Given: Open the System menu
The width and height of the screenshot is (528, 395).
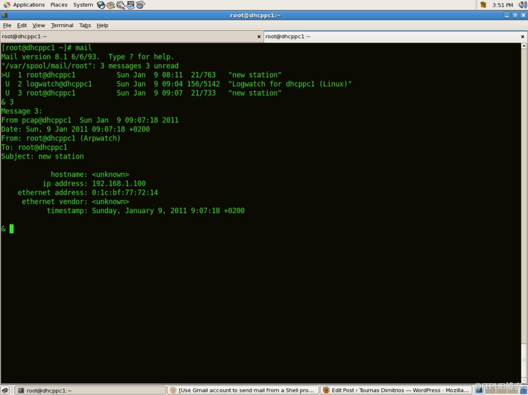Looking at the screenshot, I should coord(83,5).
